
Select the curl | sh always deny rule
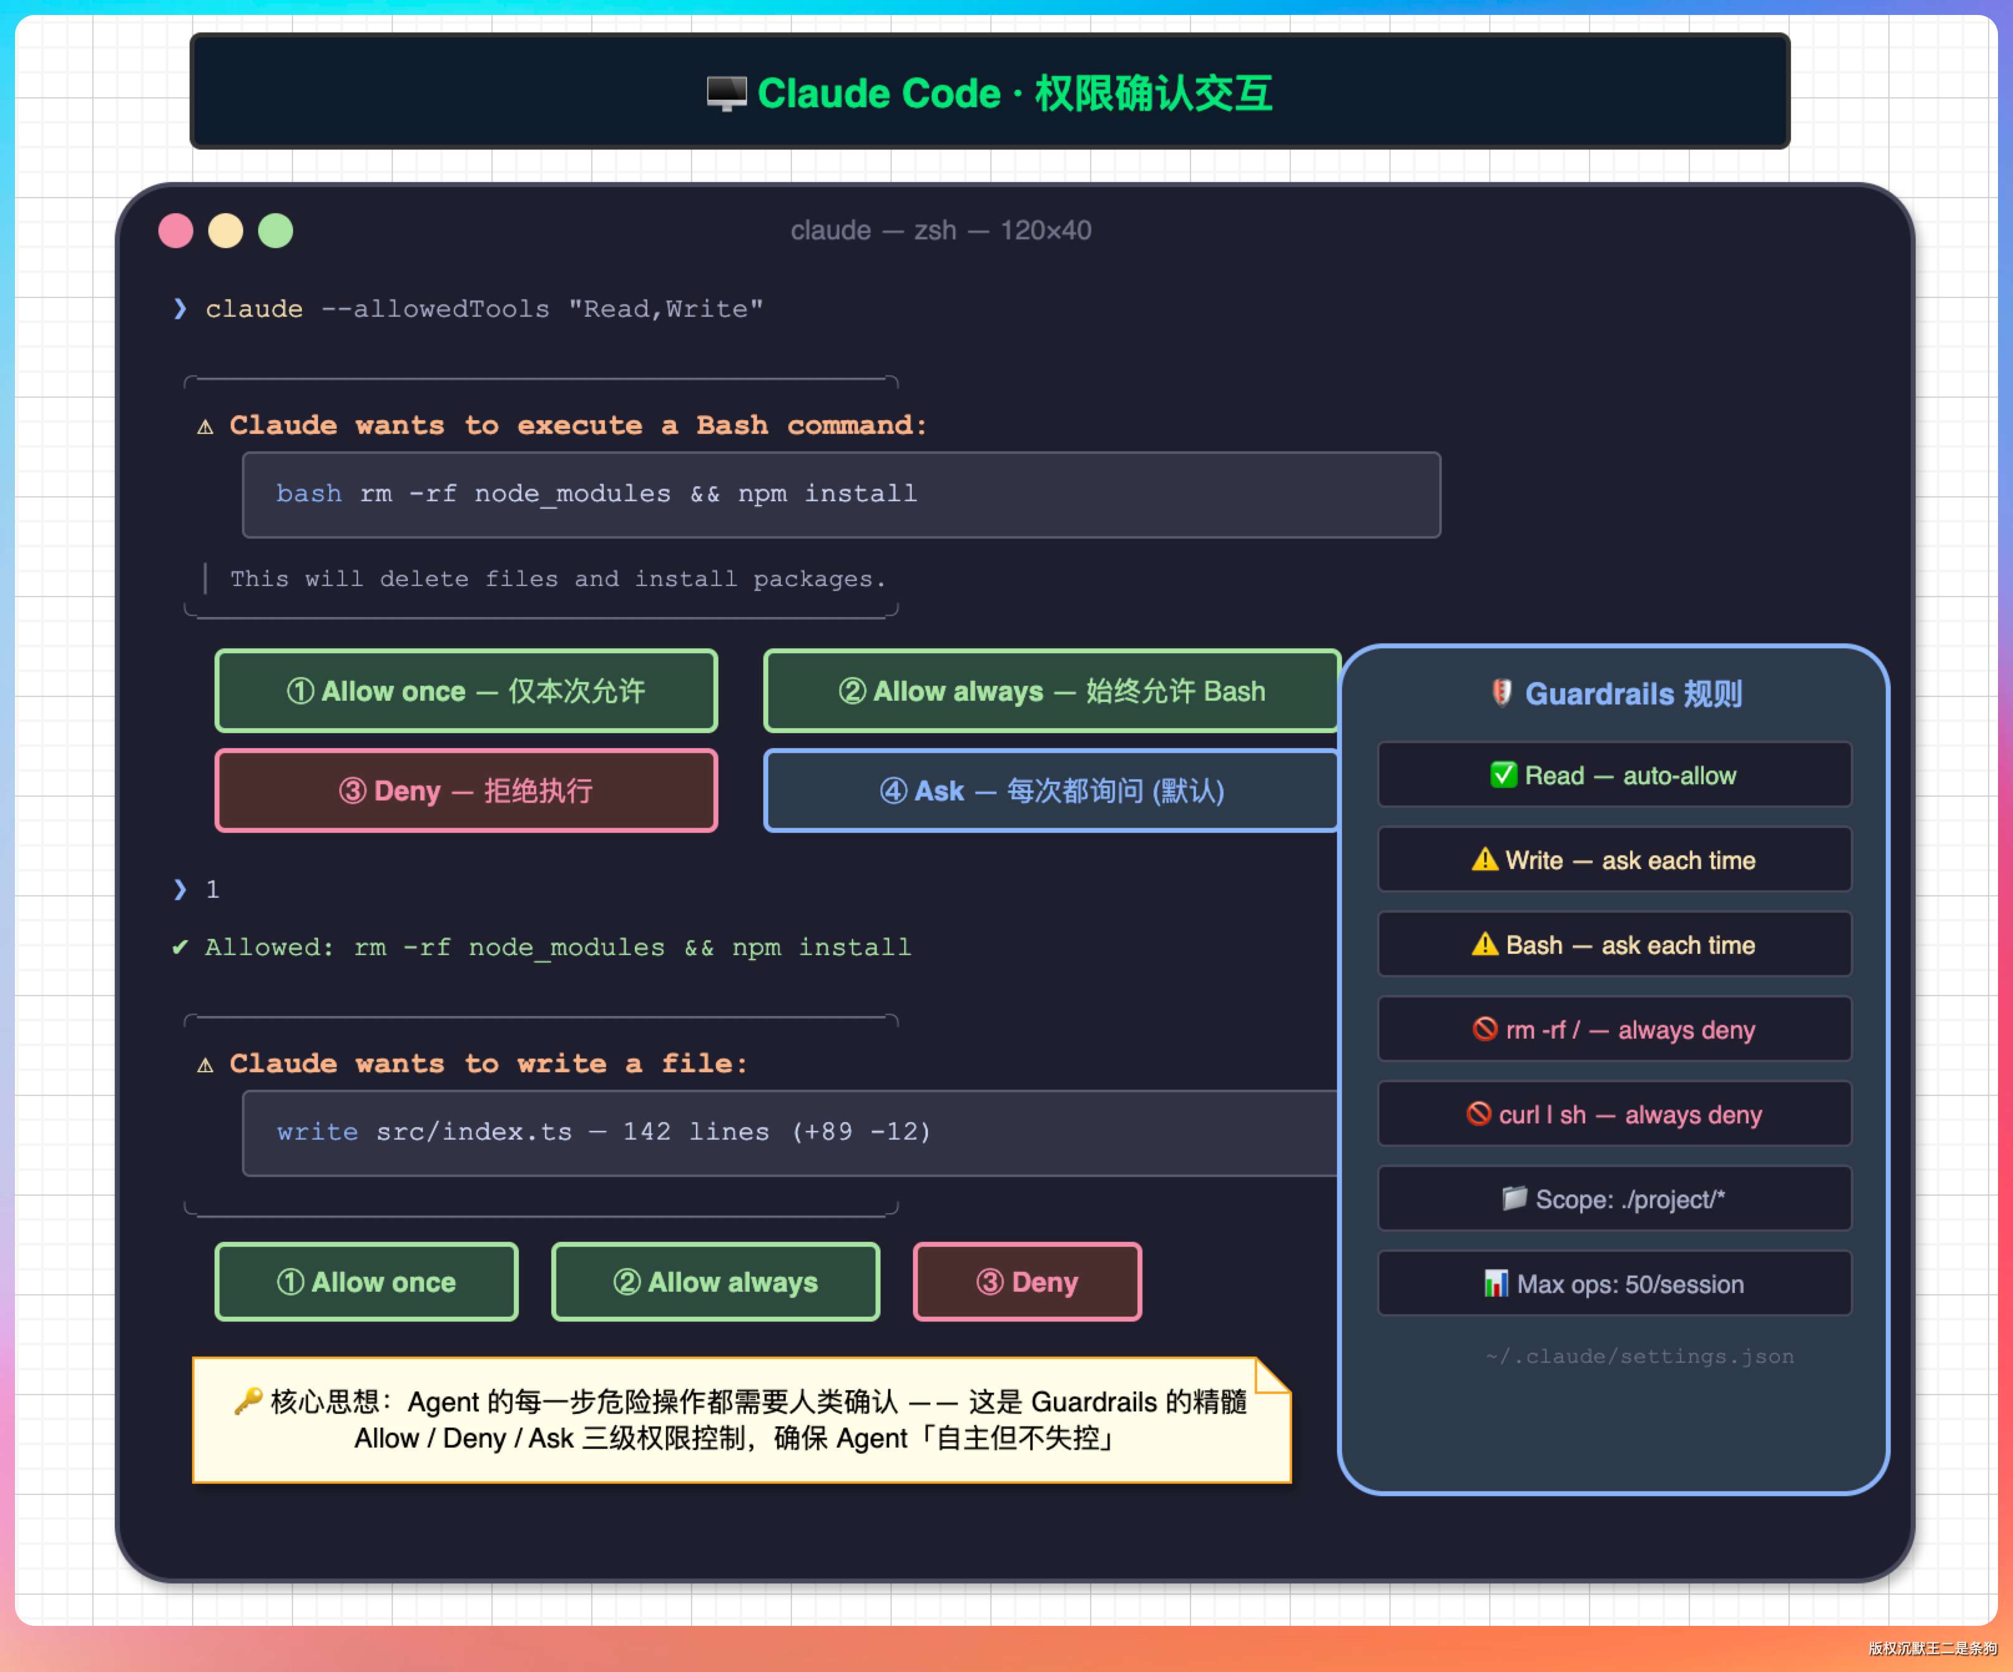(x=1615, y=1114)
